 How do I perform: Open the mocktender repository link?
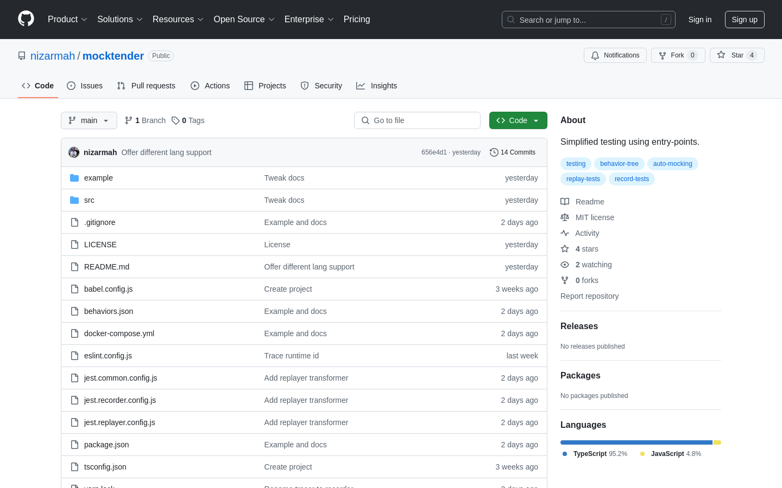coord(113,56)
